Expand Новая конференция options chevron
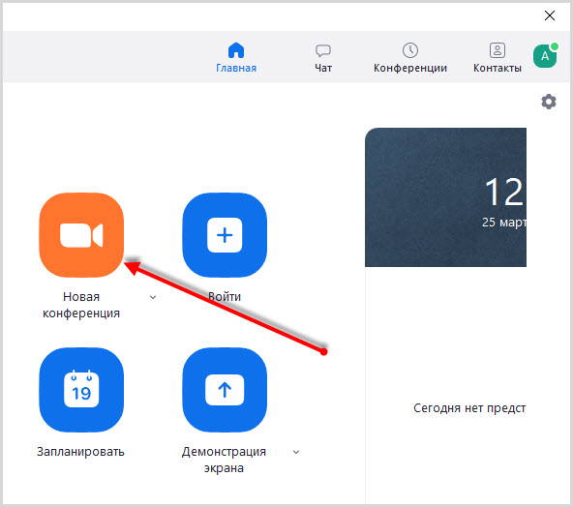Viewport: 573px width, 507px height. tap(153, 297)
